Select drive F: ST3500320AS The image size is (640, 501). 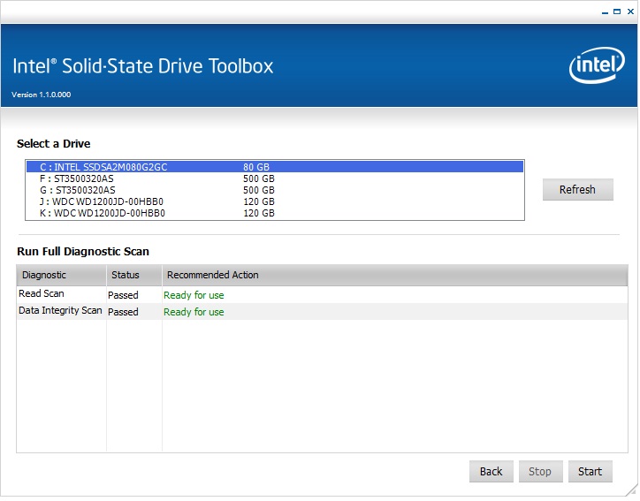point(275,178)
